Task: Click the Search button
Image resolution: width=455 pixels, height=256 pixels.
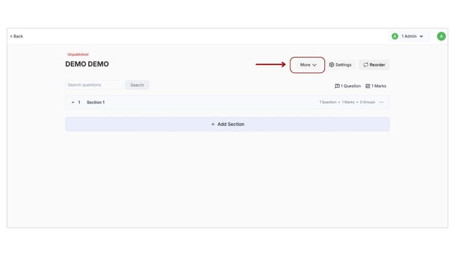Action: [137, 85]
